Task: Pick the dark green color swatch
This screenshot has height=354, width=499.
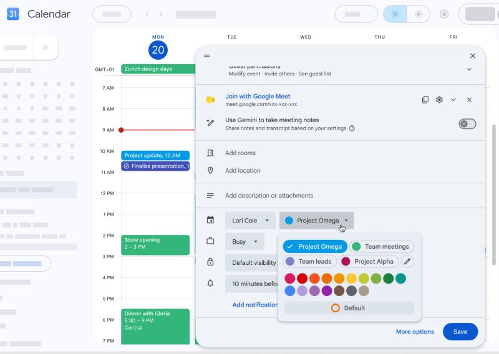Action: coord(388,279)
